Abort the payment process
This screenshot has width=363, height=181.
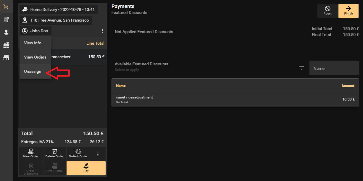click(327, 11)
